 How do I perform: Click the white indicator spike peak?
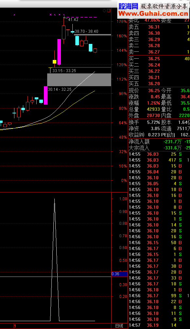pos(54,199)
